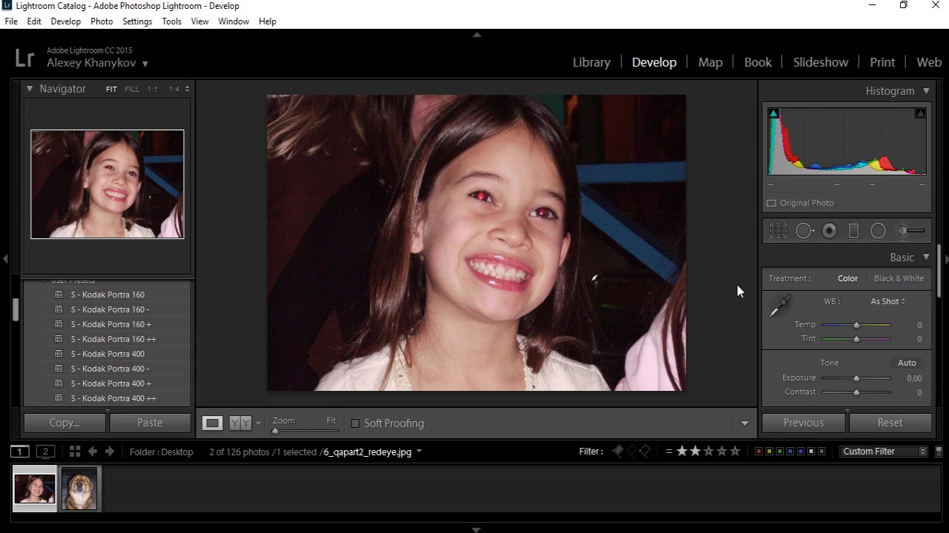Image resolution: width=949 pixels, height=533 pixels.
Task: Click the Paste settings button
Action: coord(150,423)
